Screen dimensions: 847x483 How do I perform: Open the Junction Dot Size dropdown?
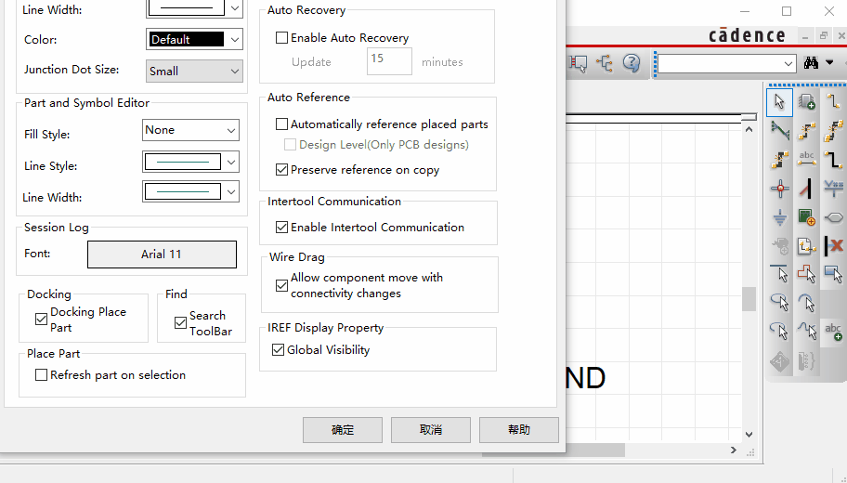tap(194, 71)
